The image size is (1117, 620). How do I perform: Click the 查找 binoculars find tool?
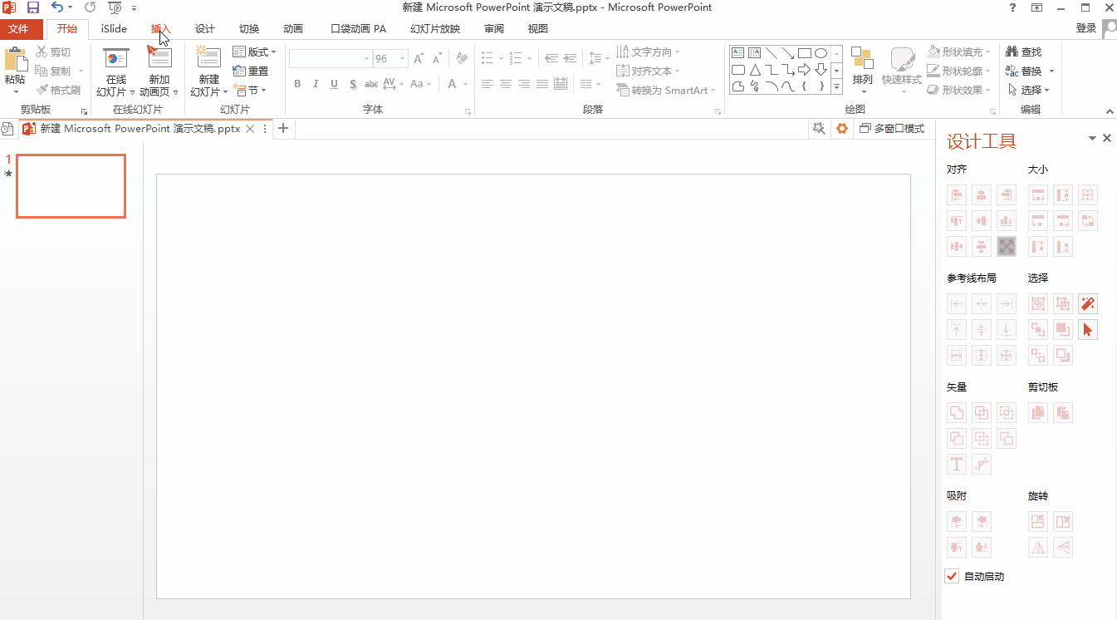1023,52
